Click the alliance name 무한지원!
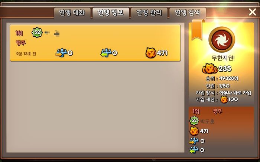Screen dimensions: 260x162 [223, 58]
